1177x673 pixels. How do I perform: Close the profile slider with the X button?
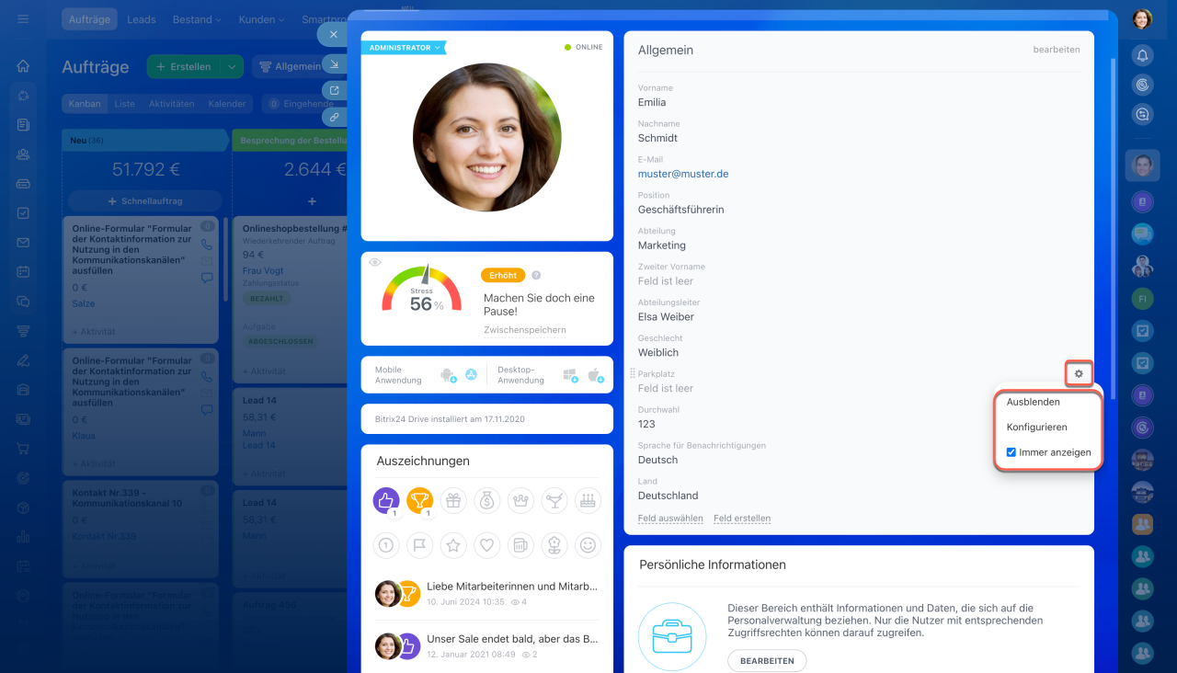(x=334, y=34)
